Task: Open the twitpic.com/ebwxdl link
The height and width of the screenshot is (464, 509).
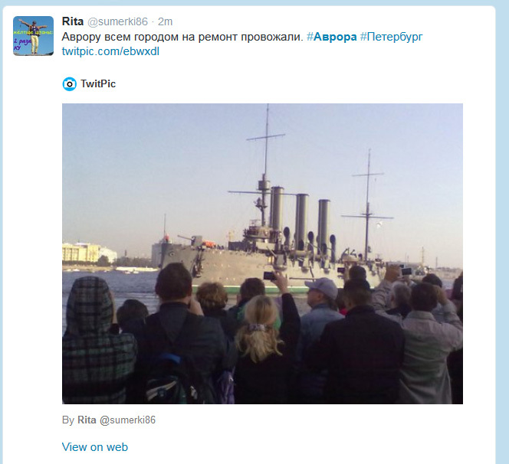Action: coord(110,51)
